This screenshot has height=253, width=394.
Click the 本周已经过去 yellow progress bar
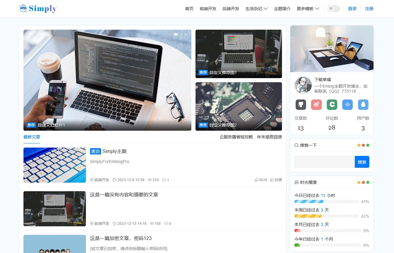click(326, 216)
